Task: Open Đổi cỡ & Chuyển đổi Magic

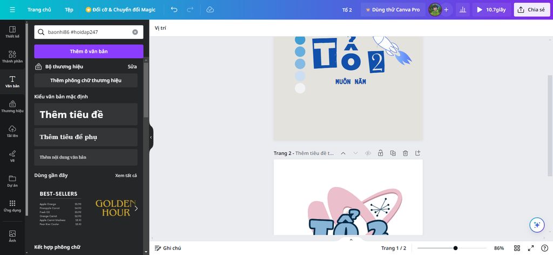Action: [120, 10]
